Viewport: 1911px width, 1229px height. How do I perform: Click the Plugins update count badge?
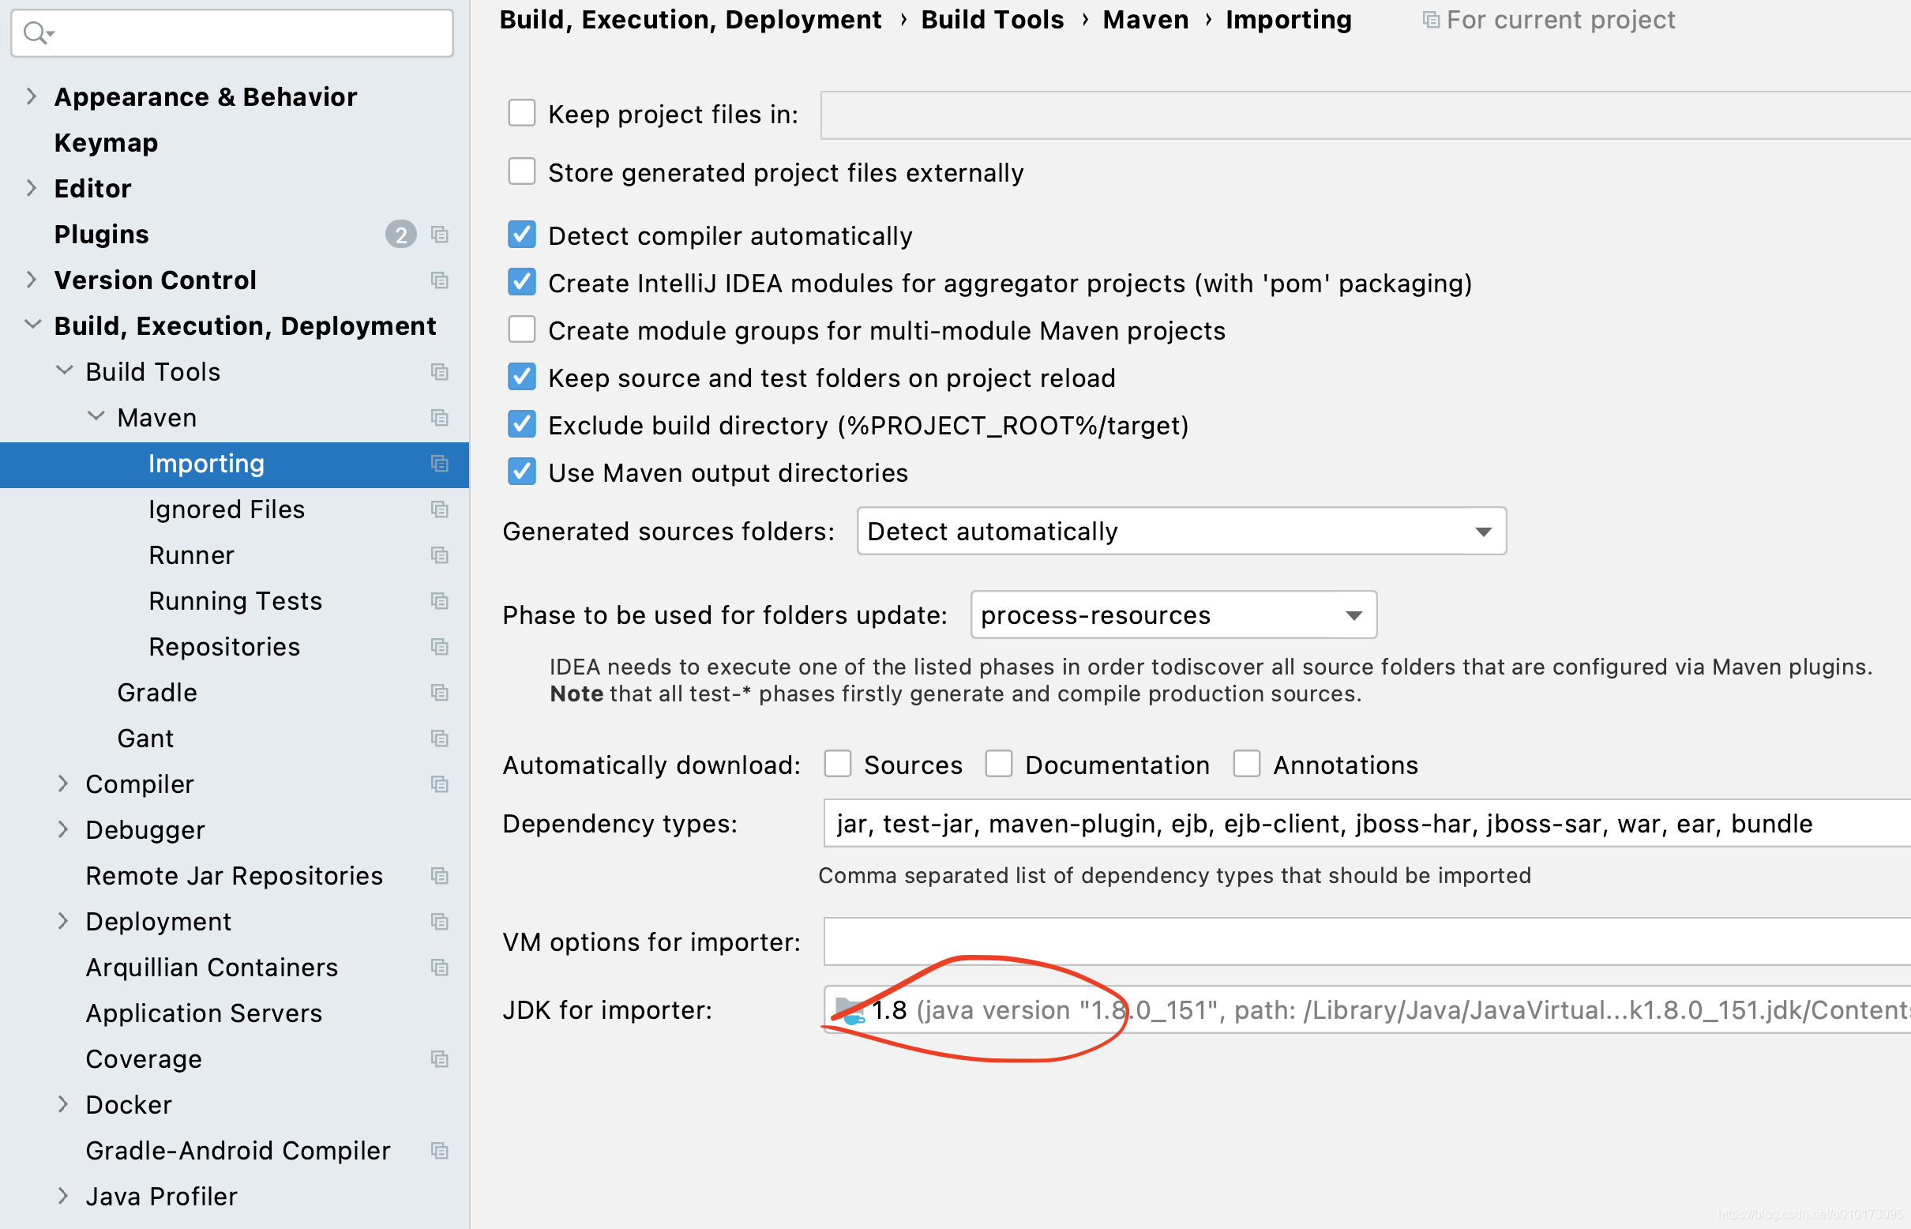[400, 235]
